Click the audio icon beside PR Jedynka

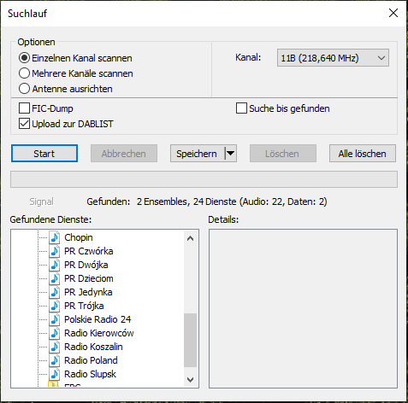[x=54, y=292]
